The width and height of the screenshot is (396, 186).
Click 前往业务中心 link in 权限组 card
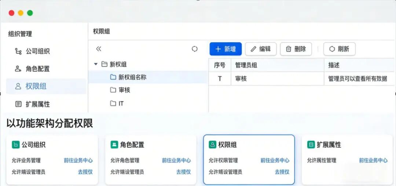tap(275, 160)
